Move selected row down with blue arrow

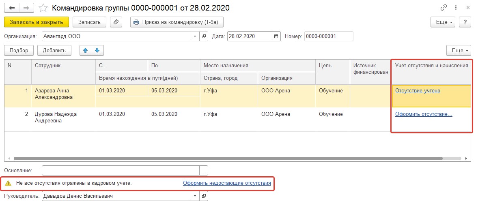(x=97, y=51)
